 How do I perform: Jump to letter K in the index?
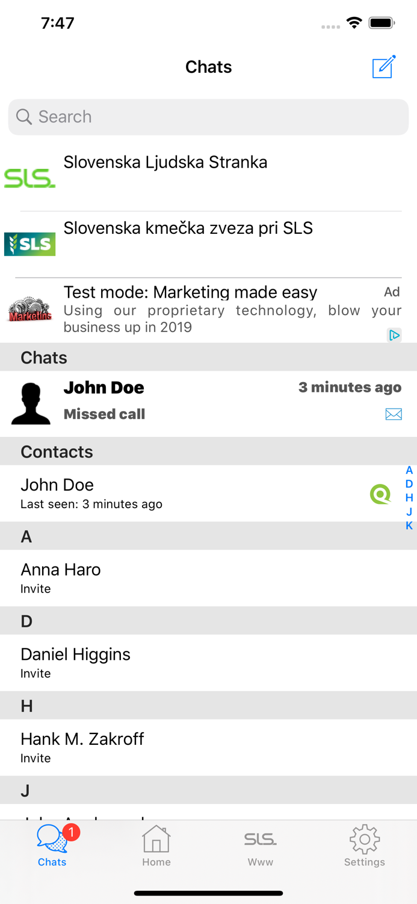[409, 526]
